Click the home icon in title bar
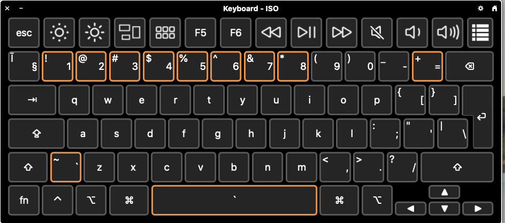This screenshot has width=505, height=223. (494, 9)
